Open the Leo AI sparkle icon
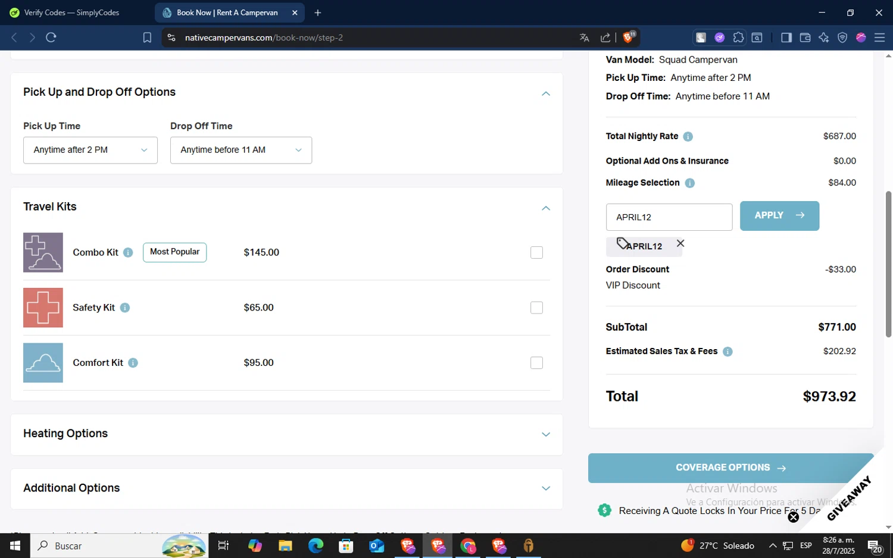This screenshot has height=558, width=893. coord(824,37)
